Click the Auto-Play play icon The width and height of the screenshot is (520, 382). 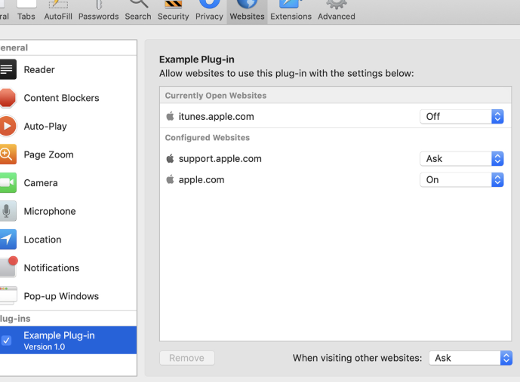point(8,126)
